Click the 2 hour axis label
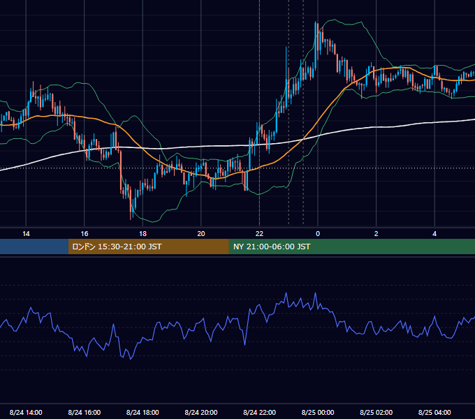 coord(377,234)
